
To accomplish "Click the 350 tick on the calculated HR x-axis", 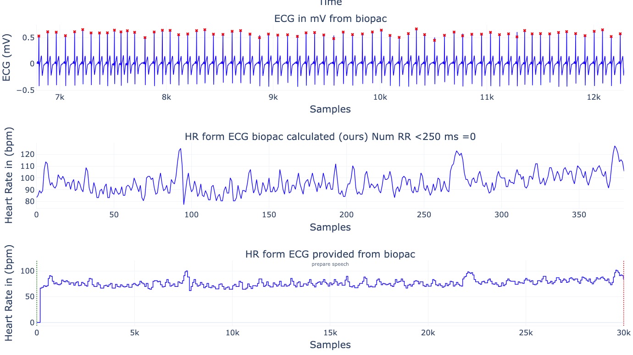I will pyautogui.click(x=579, y=215).
